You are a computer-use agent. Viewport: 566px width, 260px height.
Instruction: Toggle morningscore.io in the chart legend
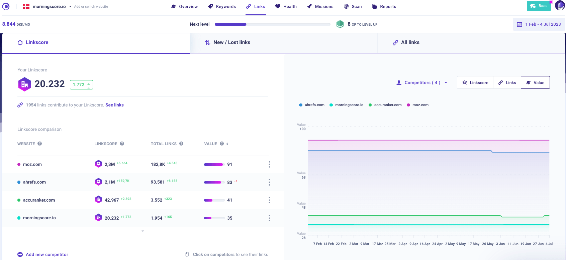[347, 105]
